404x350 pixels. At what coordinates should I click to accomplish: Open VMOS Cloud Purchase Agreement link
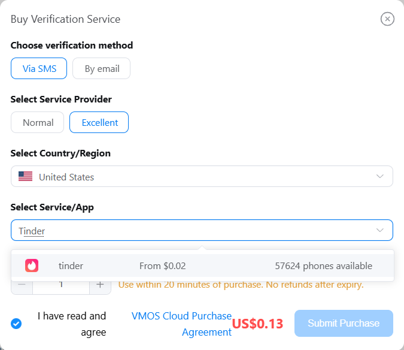(181, 324)
